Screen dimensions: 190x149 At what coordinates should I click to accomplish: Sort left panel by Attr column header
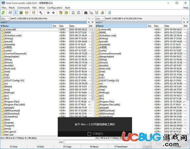[91, 26]
